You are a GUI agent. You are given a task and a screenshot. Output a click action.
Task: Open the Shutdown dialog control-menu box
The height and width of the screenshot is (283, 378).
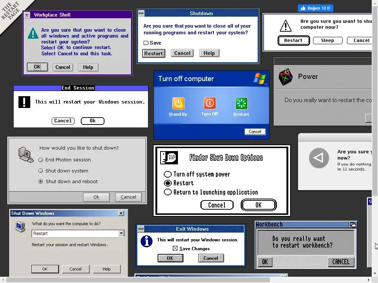coord(141,13)
